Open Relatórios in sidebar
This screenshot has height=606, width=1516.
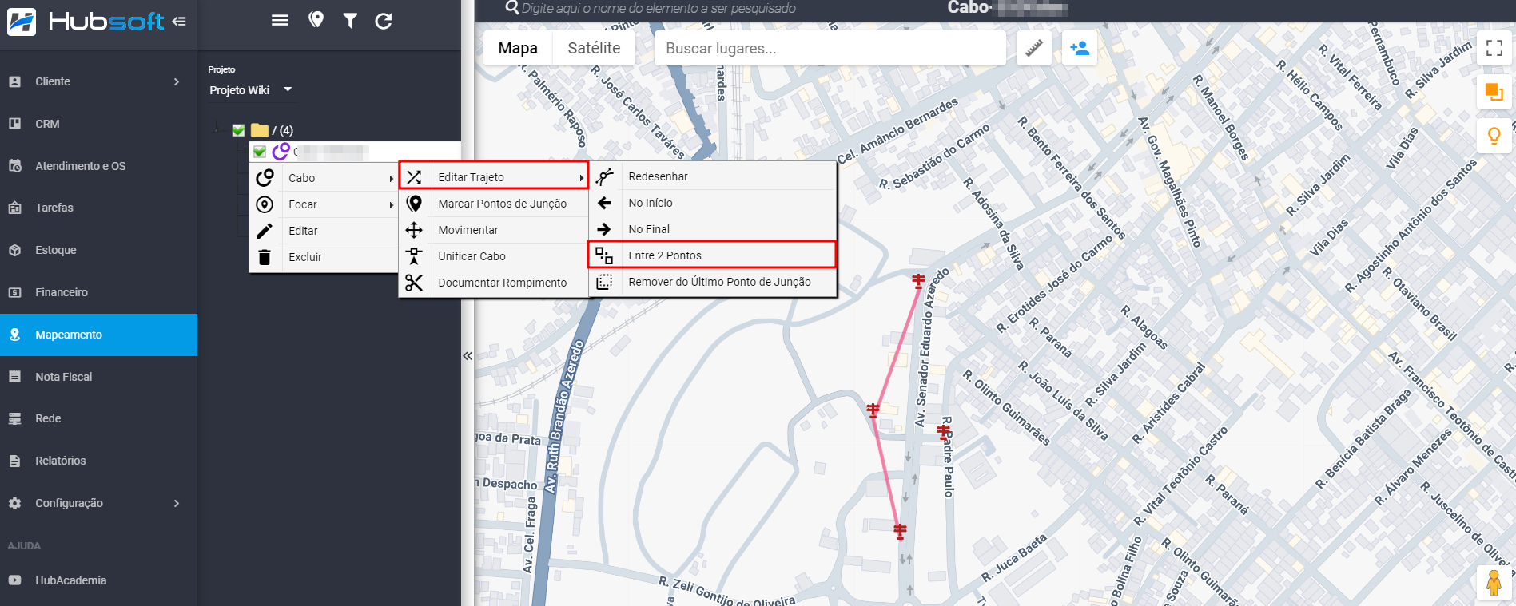[98, 461]
